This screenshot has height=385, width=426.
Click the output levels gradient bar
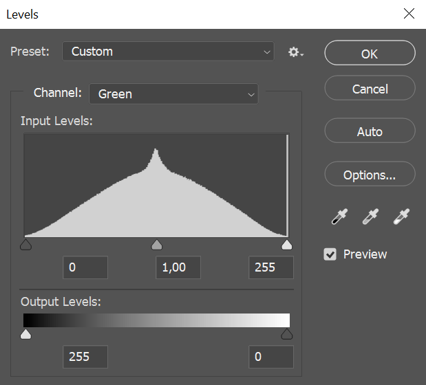click(x=156, y=320)
